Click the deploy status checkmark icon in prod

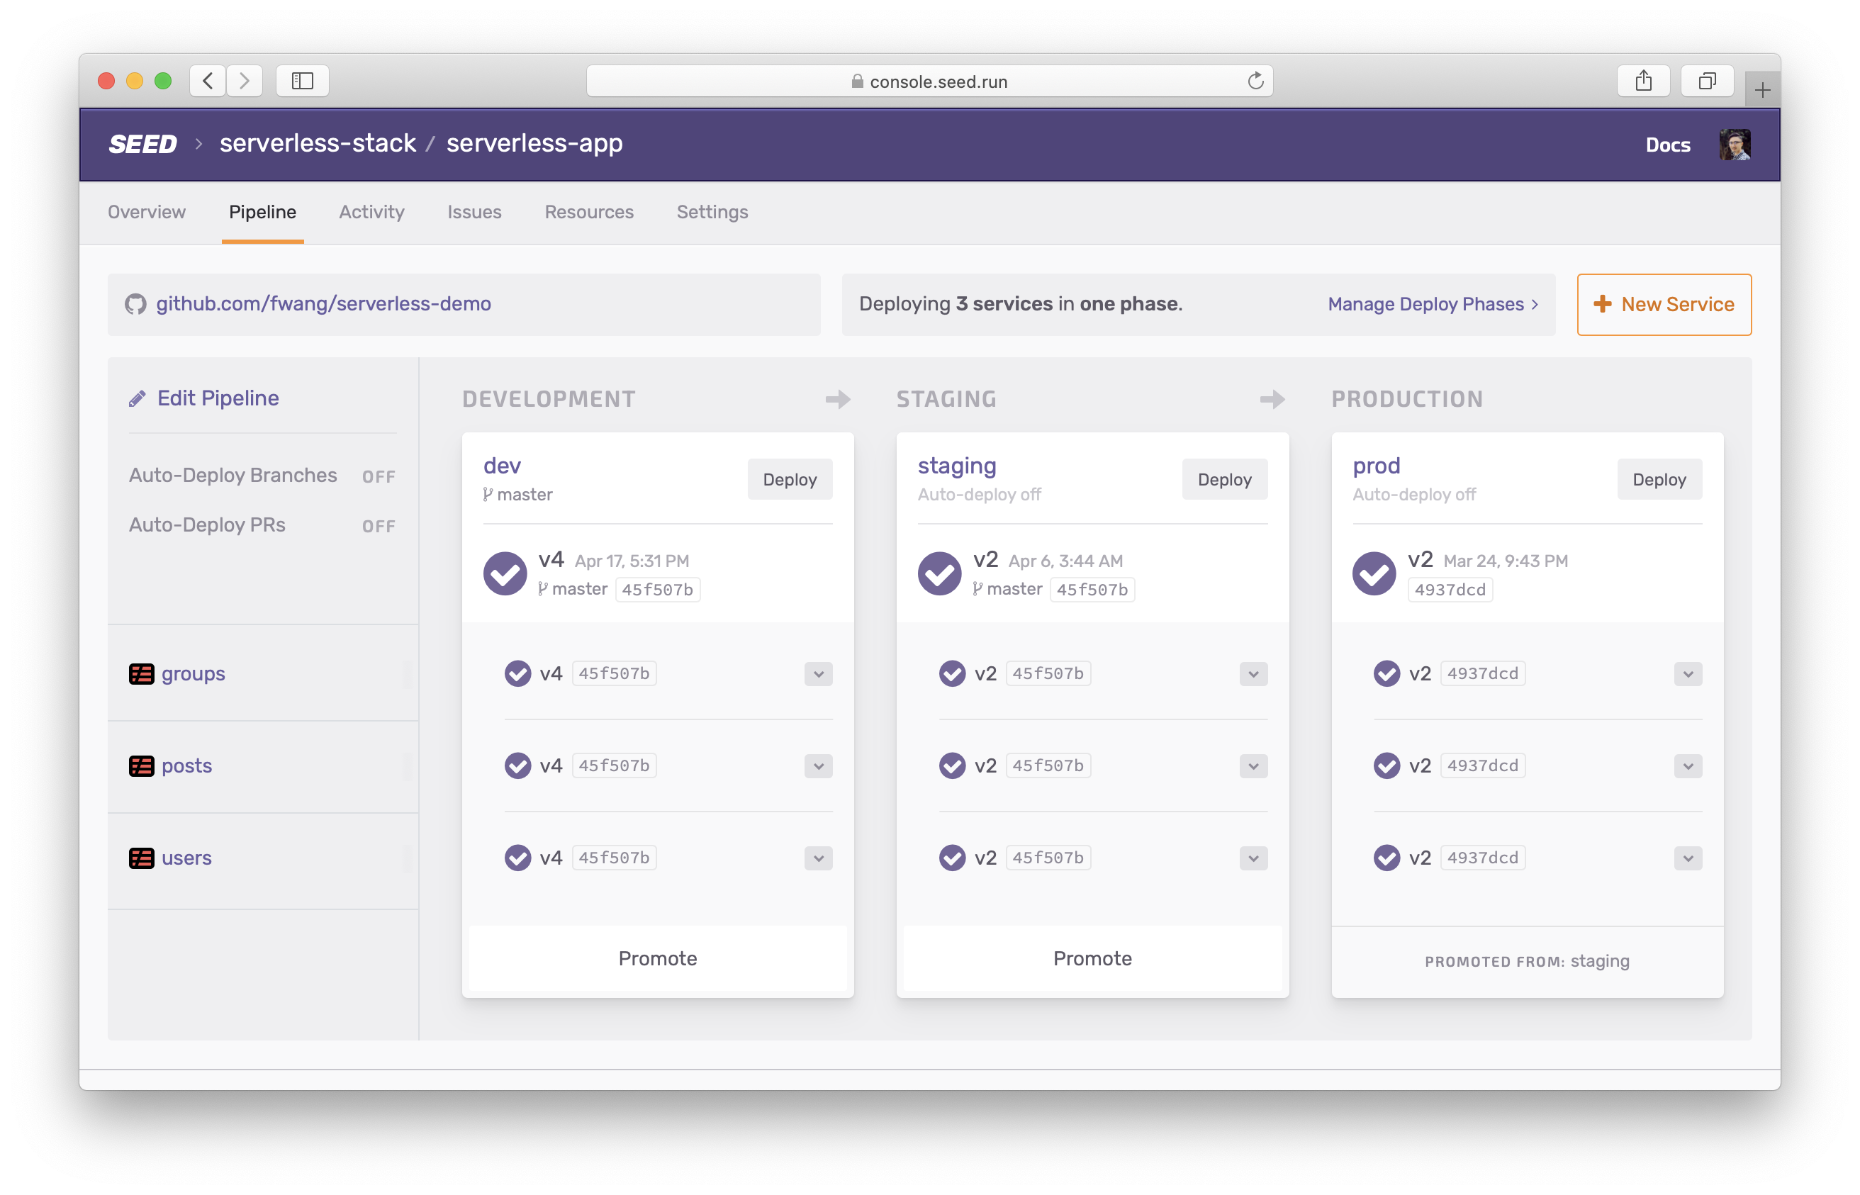1372,571
